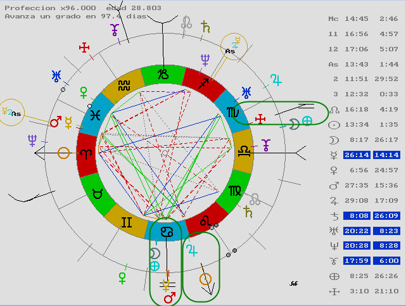
Task: Select the red Sagittarius segment in zodiac ring
Action: 203,83
